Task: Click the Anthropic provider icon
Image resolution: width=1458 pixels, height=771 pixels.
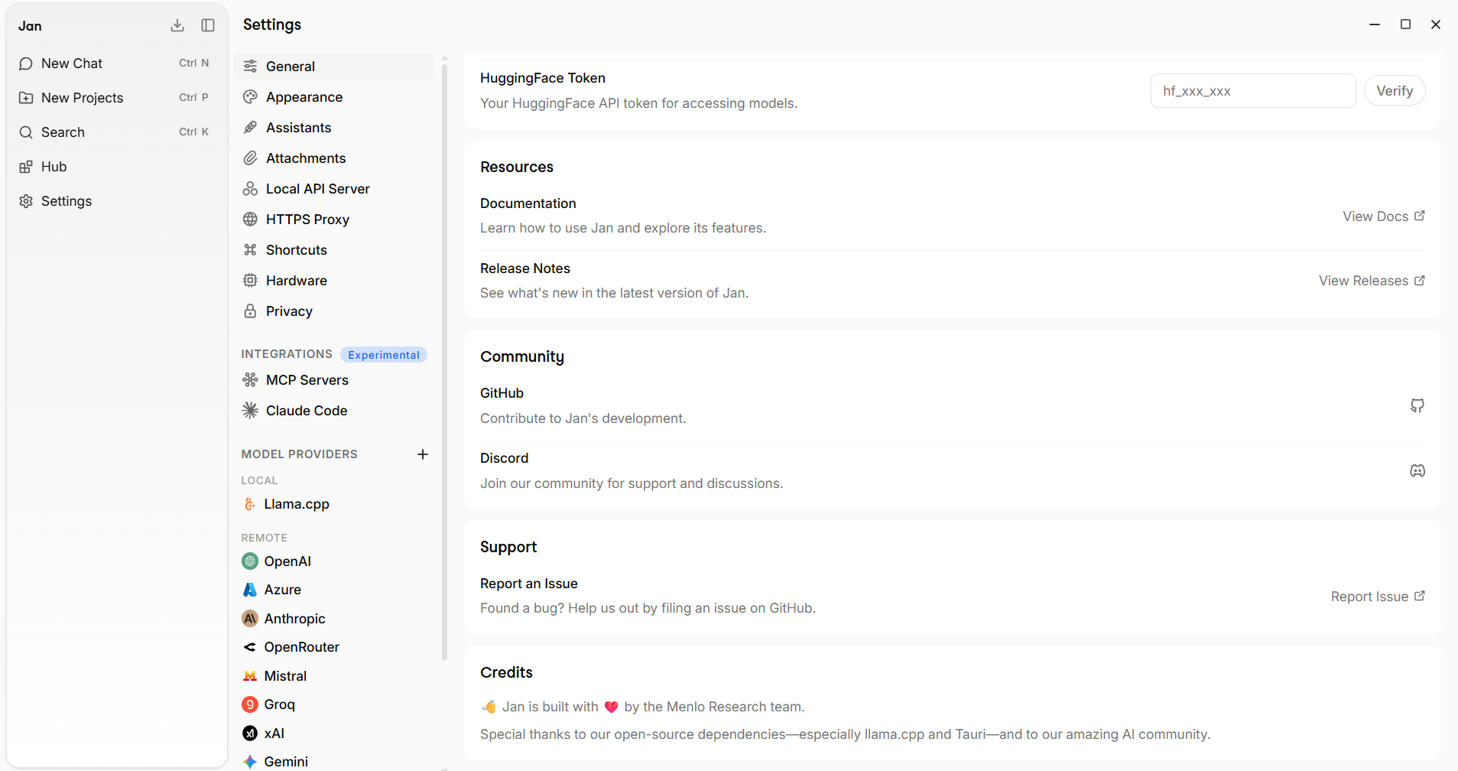Action: (x=250, y=619)
